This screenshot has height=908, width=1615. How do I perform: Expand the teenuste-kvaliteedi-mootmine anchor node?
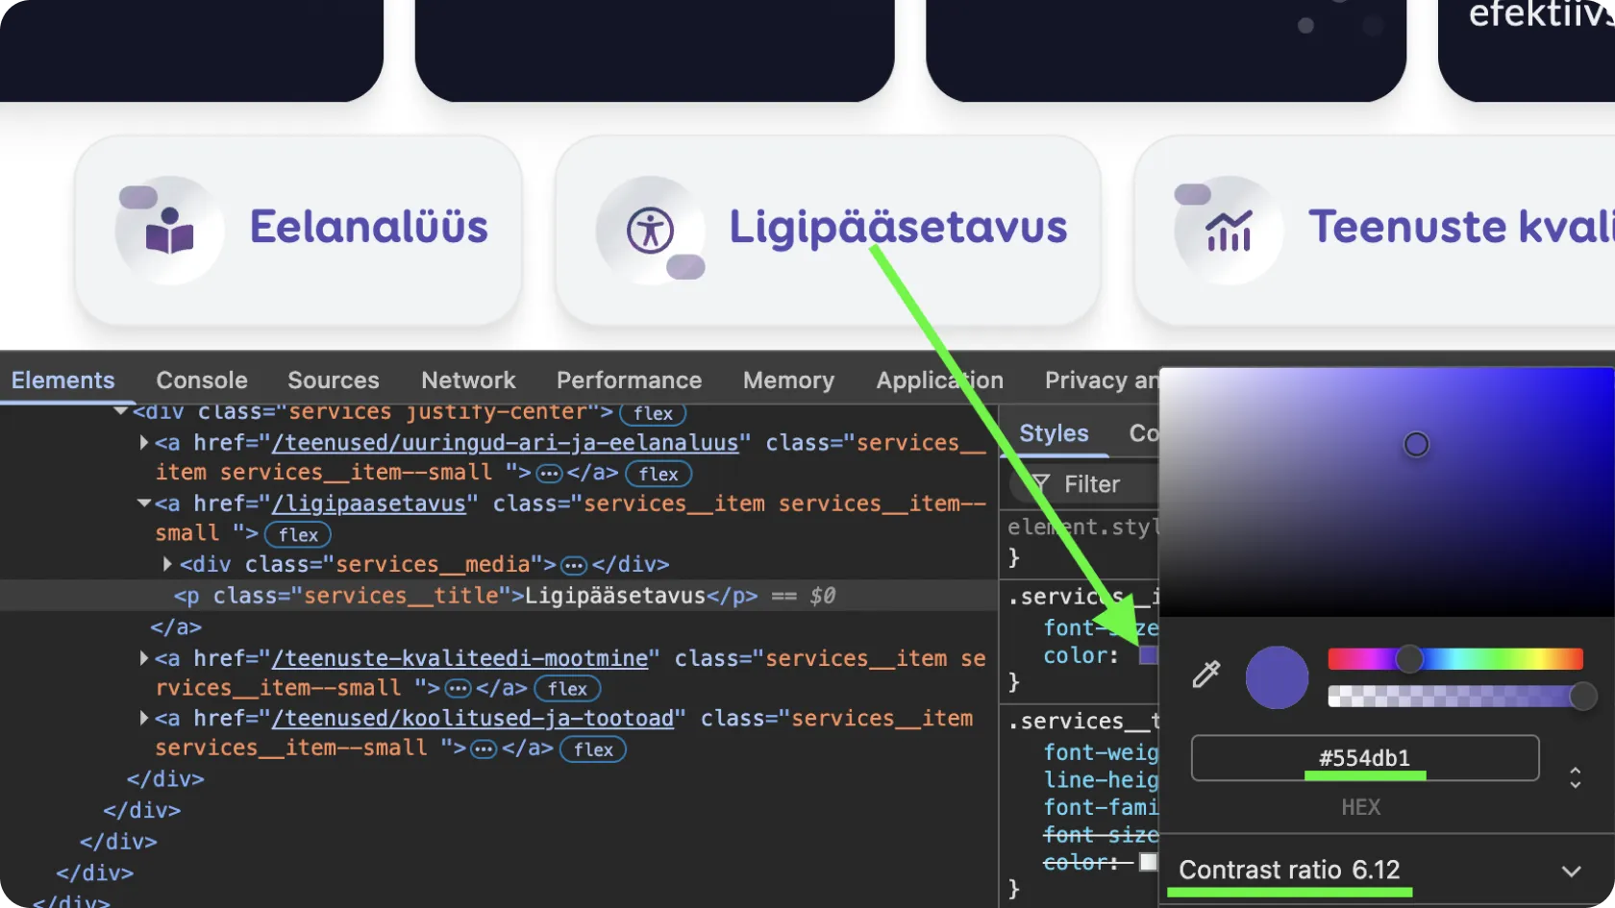(x=143, y=658)
